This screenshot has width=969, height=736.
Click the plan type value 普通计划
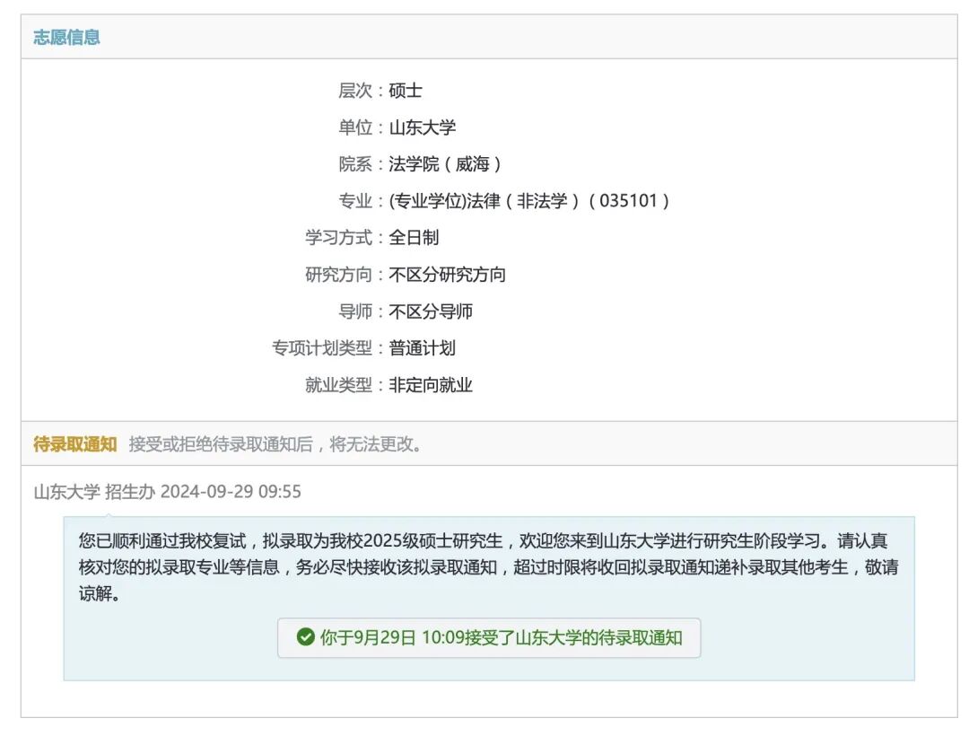(422, 348)
